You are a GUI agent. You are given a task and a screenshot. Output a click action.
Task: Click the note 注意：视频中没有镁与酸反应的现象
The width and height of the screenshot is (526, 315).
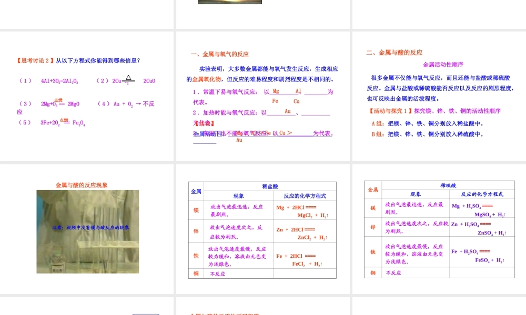tap(90, 228)
